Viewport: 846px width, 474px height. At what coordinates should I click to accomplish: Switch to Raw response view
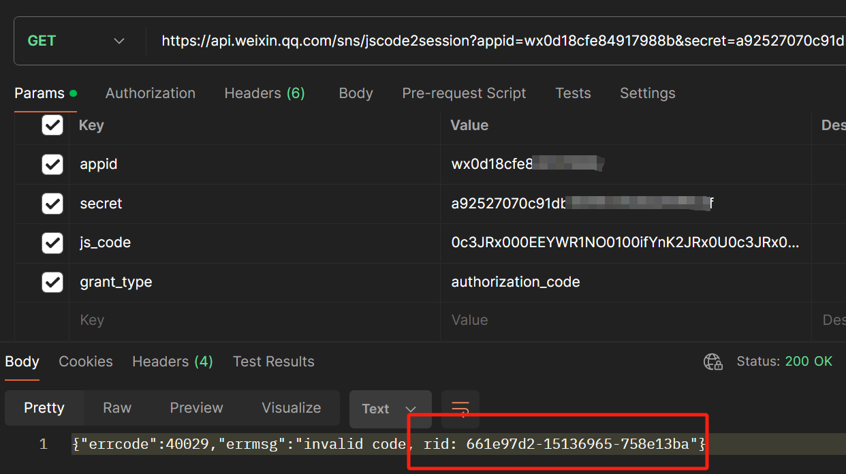click(117, 408)
